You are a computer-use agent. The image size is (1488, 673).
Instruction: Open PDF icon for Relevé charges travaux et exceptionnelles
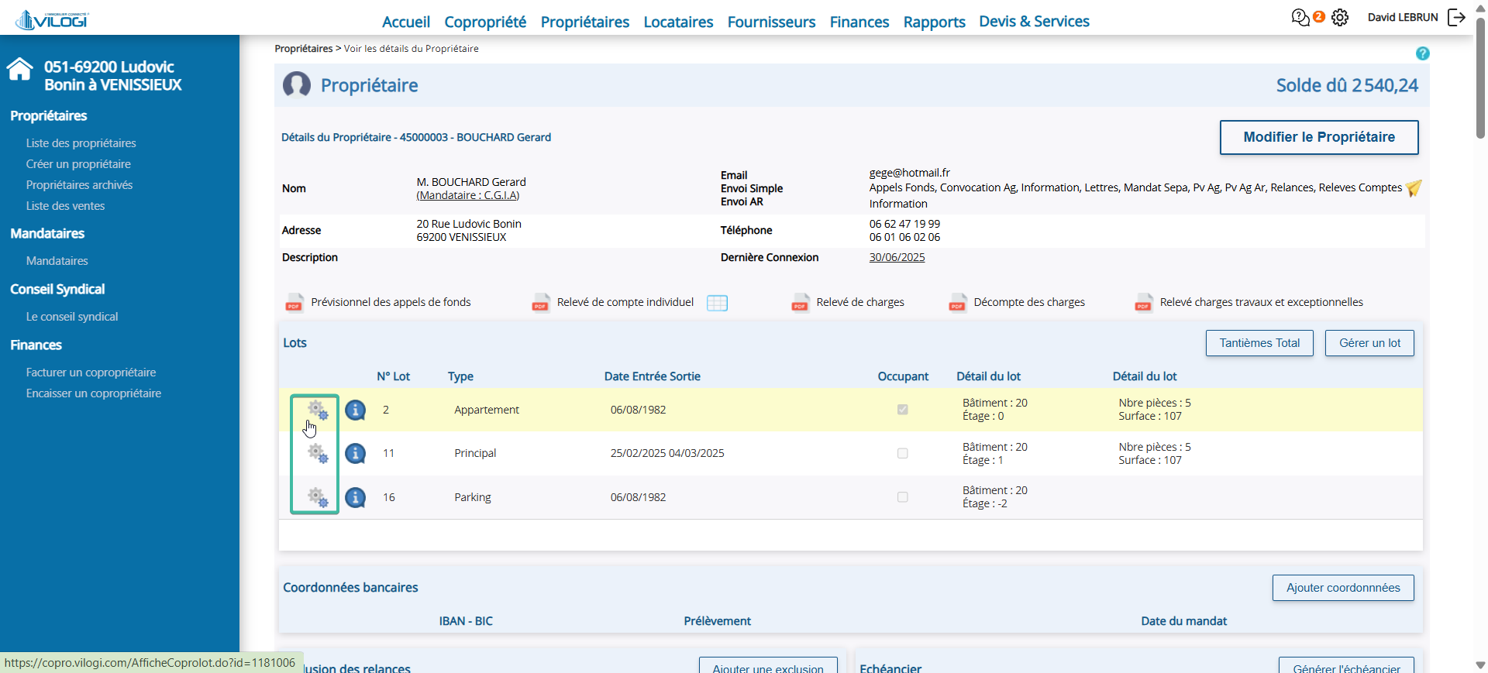tap(1143, 303)
